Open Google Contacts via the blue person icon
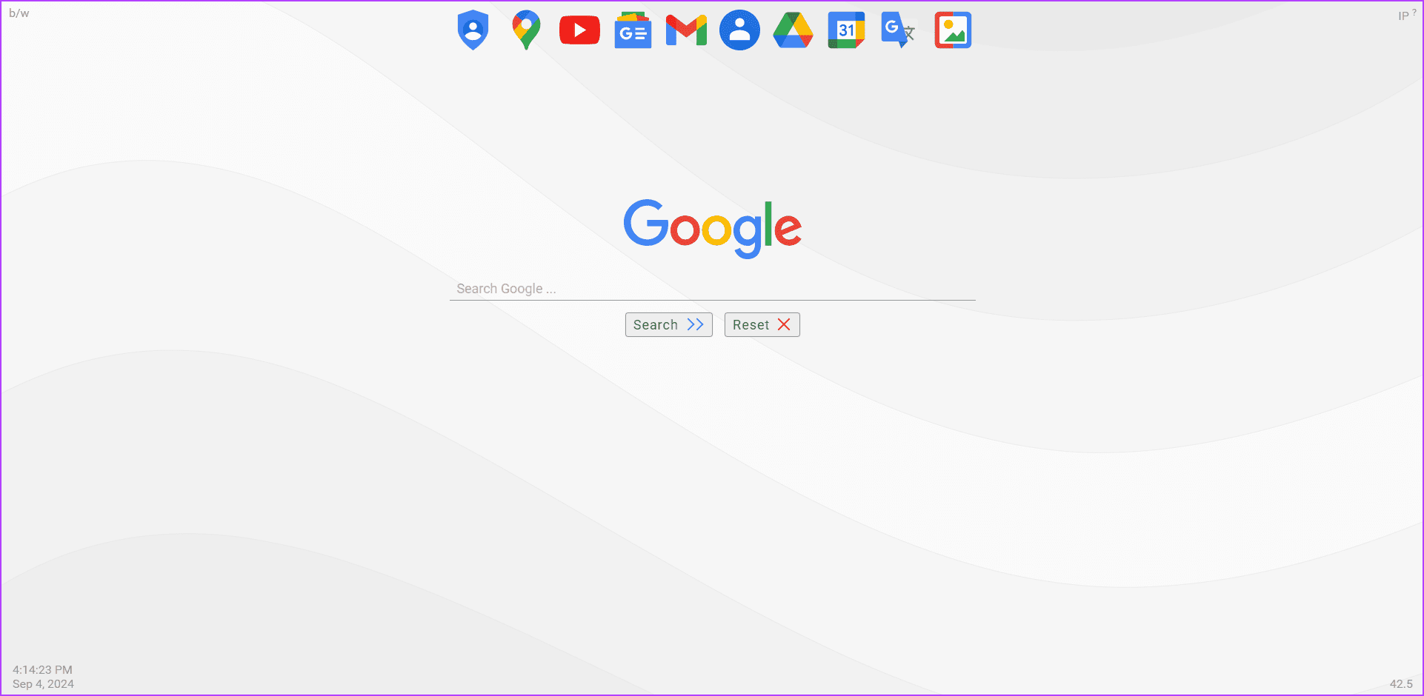The image size is (1424, 696). [739, 30]
